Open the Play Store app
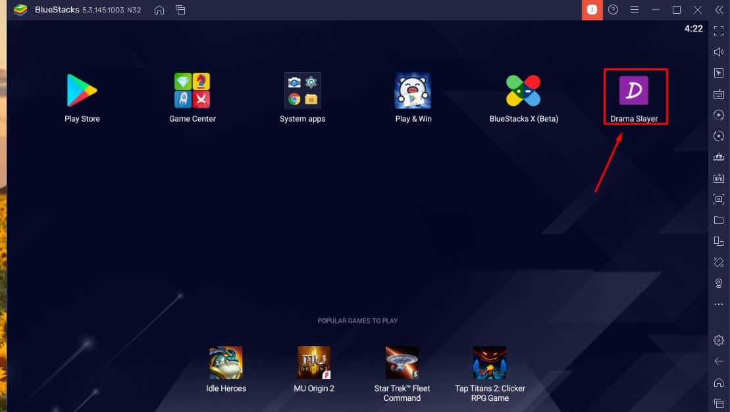 tap(82, 91)
